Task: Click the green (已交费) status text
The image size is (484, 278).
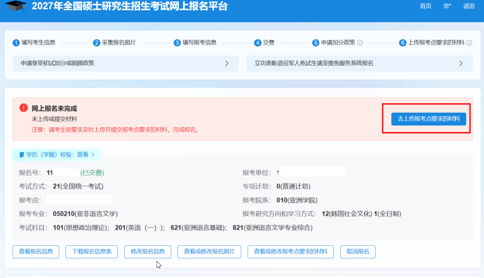Action: click(92, 173)
